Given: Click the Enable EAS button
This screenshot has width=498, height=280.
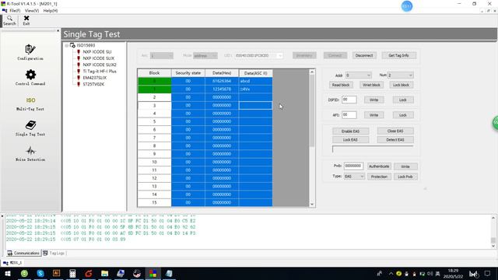Looking at the screenshot, I should click(x=351, y=131).
